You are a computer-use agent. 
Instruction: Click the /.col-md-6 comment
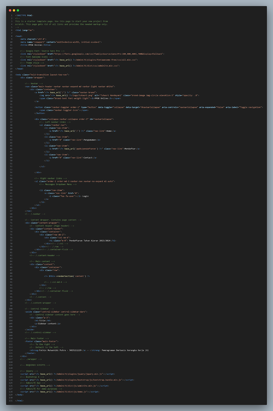coord(55,282)
